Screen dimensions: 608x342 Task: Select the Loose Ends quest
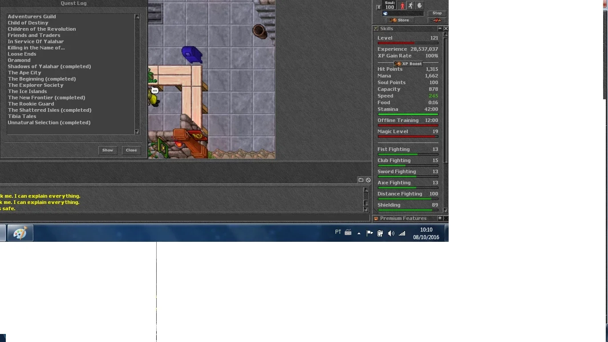[22, 54]
